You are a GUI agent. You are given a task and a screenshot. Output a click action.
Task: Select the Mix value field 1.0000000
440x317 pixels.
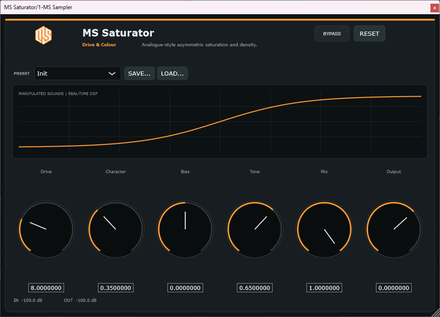click(x=324, y=288)
